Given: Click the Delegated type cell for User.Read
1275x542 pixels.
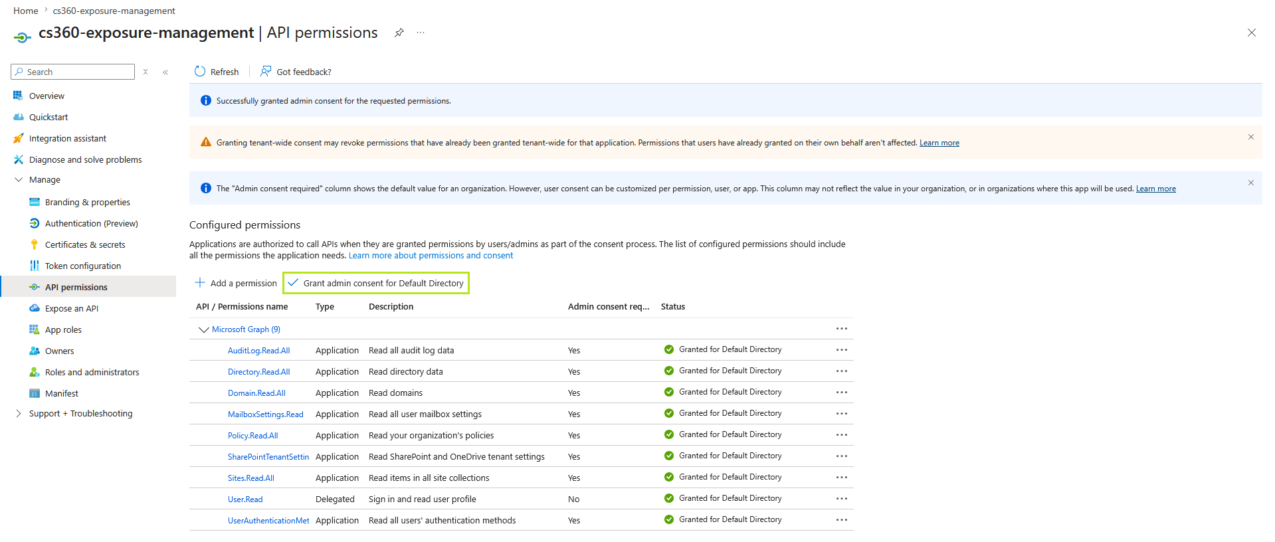Looking at the screenshot, I should click(x=335, y=499).
